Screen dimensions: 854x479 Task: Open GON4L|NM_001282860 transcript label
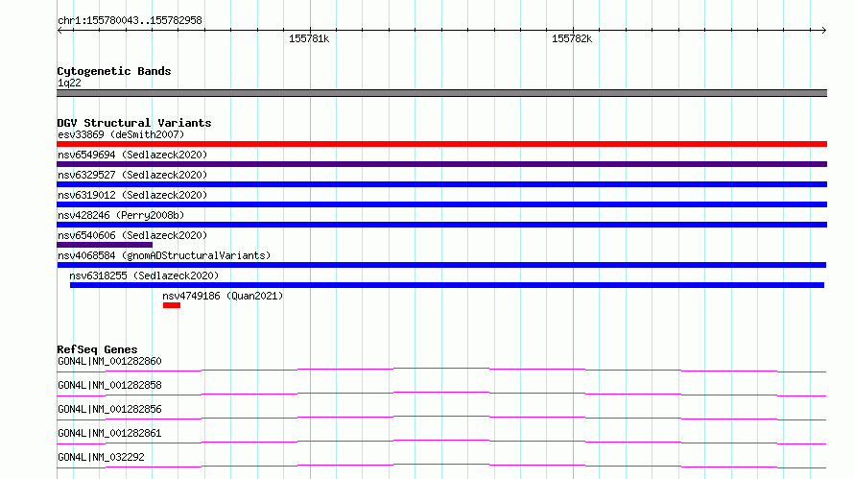109,361
